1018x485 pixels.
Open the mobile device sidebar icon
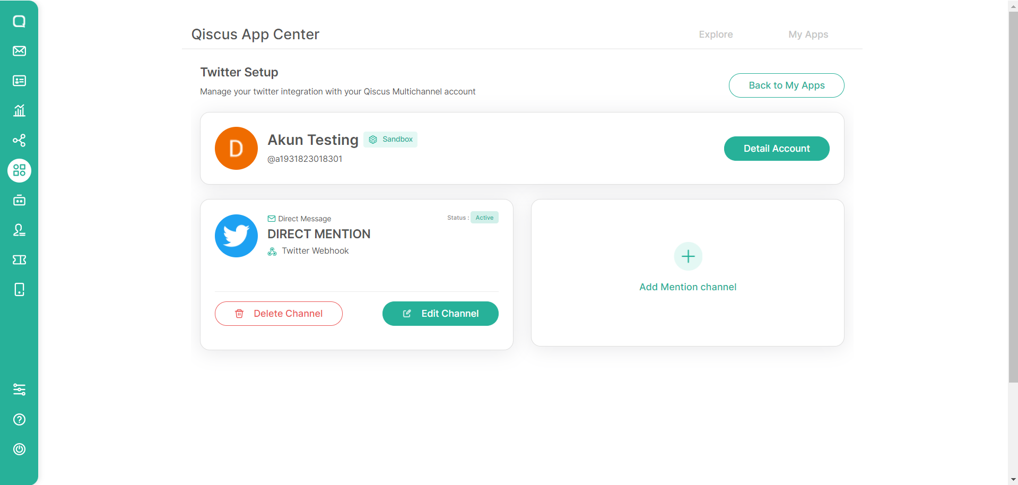pos(19,290)
